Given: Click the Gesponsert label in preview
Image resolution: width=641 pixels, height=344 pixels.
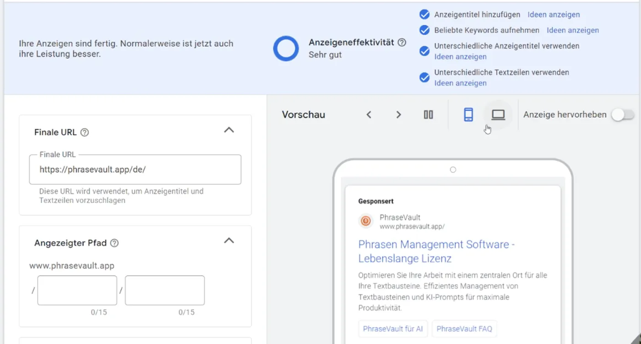Looking at the screenshot, I should (376, 201).
